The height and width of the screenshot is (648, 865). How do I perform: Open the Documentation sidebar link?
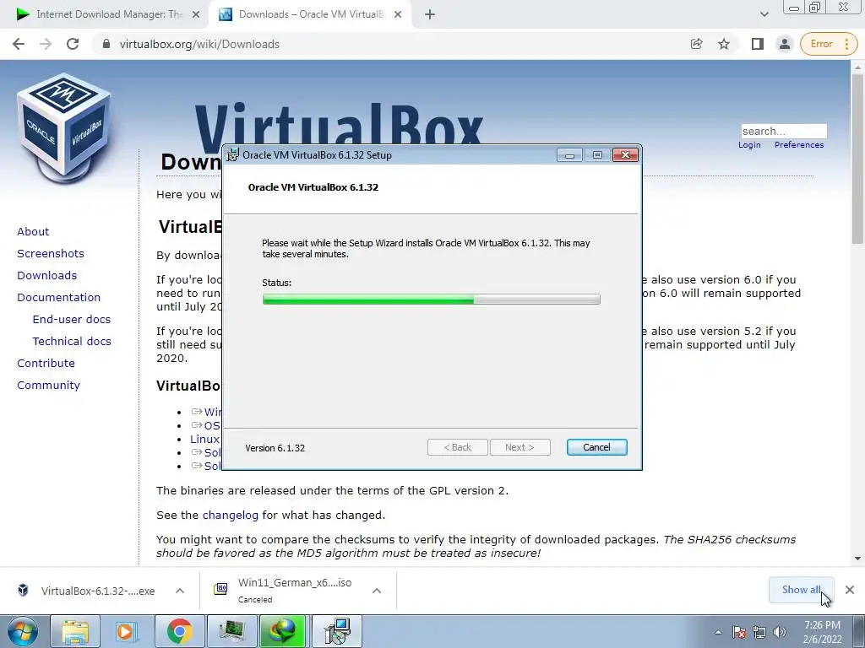[x=59, y=298]
